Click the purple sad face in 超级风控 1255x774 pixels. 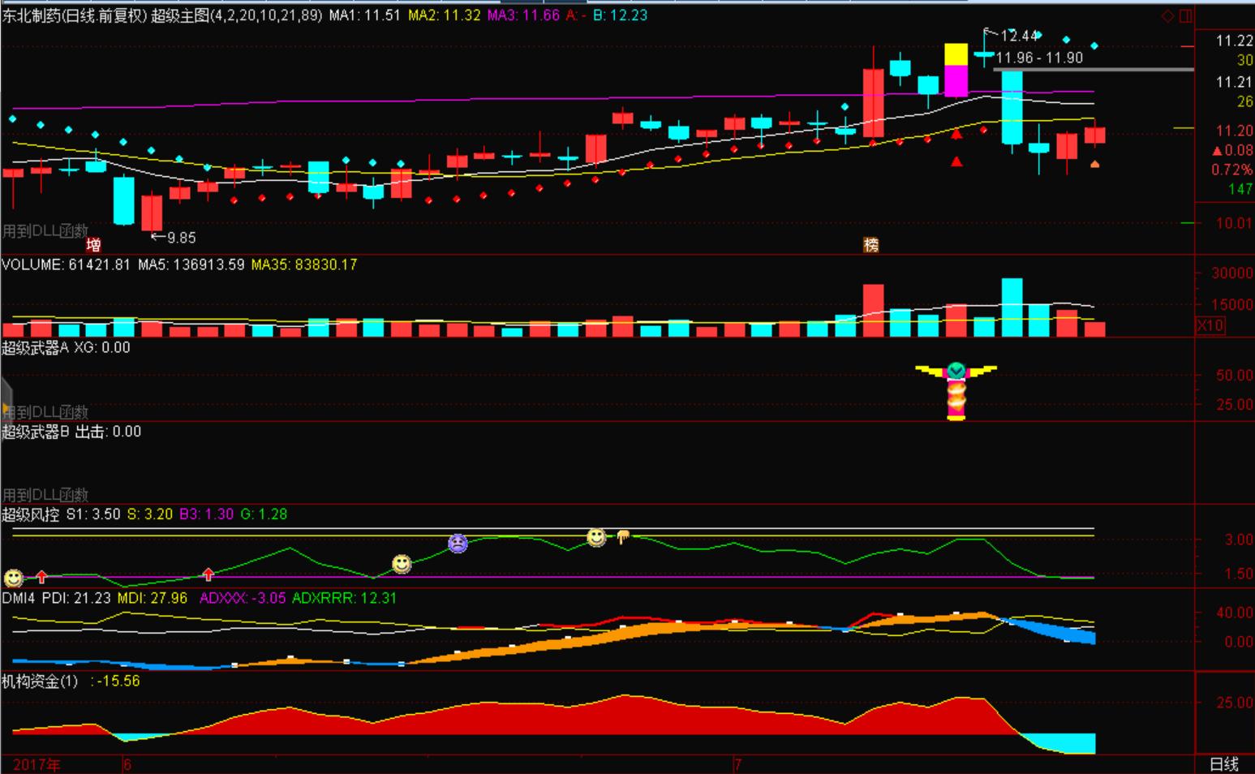pyautogui.click(x=458, y=543)
